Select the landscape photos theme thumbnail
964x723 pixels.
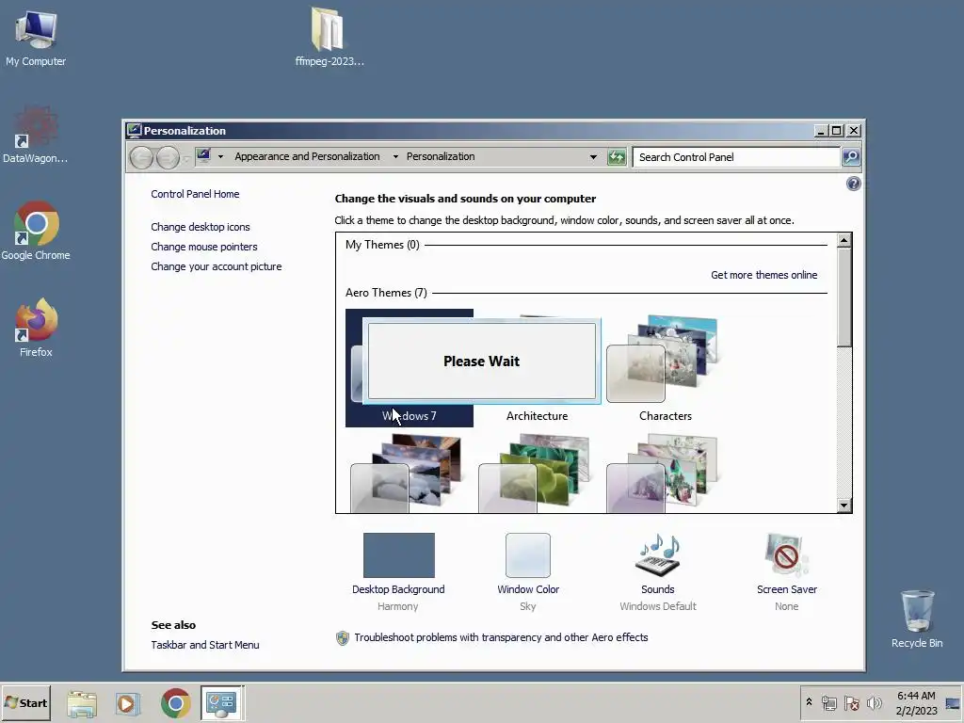407,474
